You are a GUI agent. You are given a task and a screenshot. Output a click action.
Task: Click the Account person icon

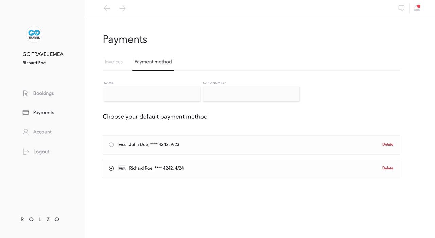coord(25,132)
